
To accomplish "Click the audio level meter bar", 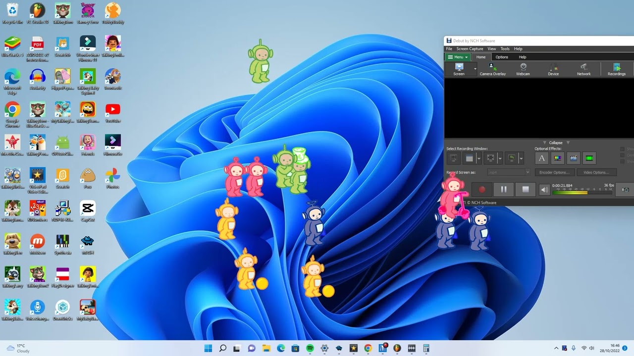I will pyautogui.click(x=582, y=192).
